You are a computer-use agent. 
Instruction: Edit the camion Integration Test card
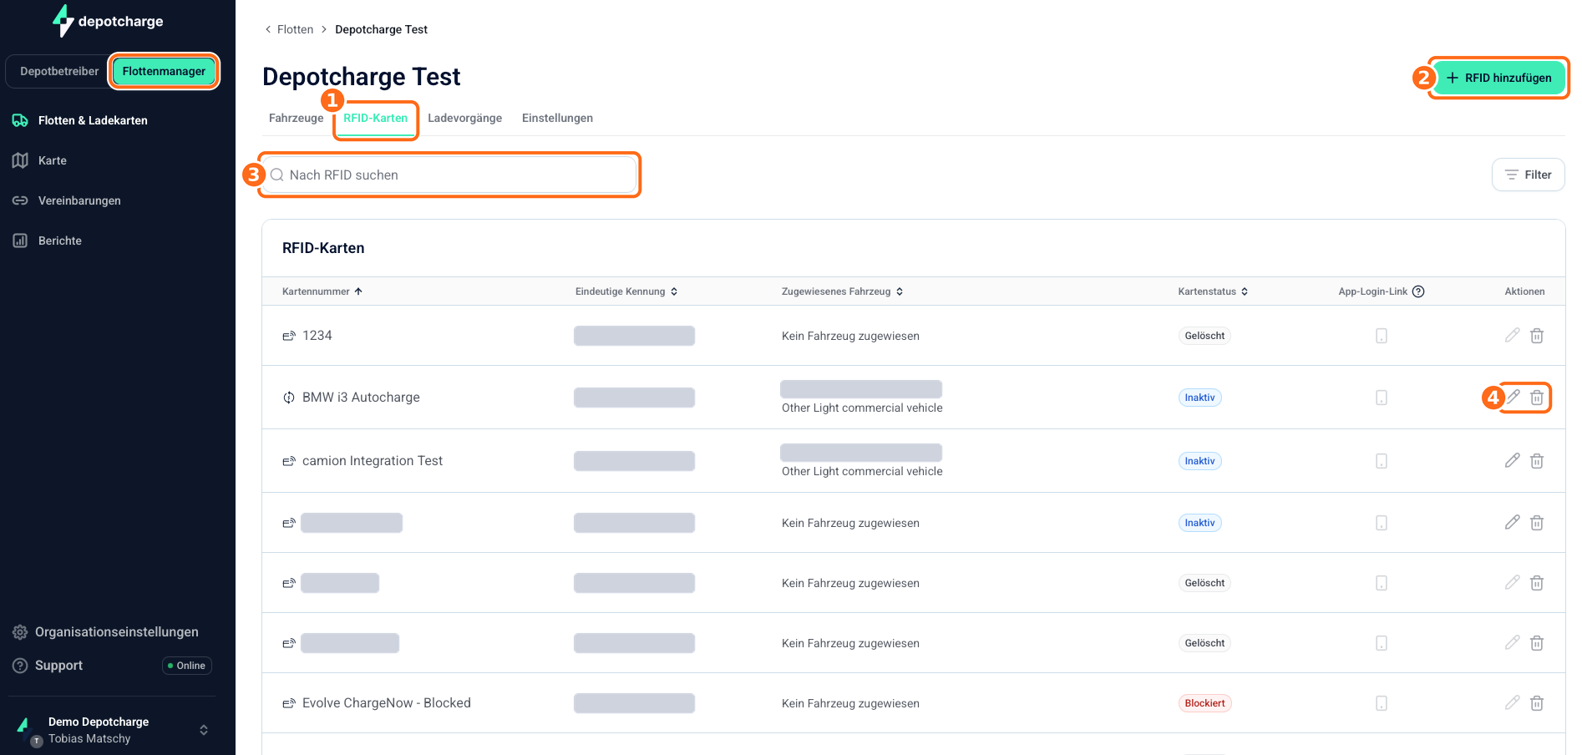click(1513, 460)
